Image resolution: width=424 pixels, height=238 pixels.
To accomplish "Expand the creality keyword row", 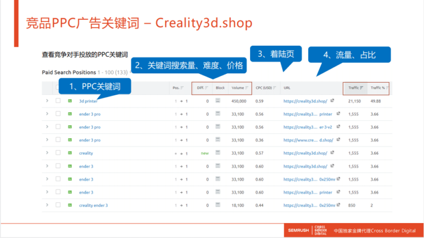I will (47, 153).
